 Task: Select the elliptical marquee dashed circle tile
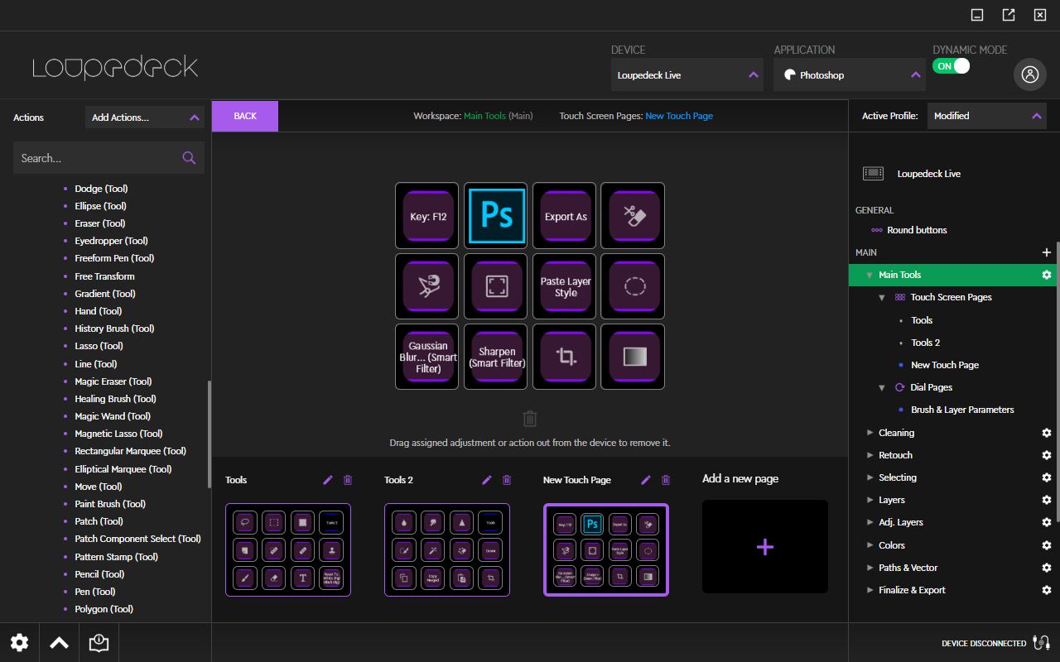(633, 286)
